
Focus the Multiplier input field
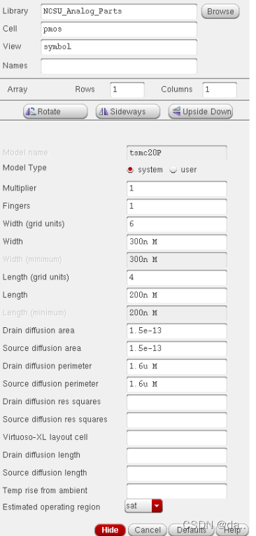click(176, 188)
